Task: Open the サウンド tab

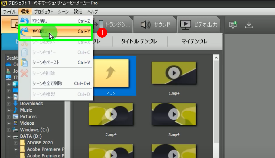Action: (155, 25)
